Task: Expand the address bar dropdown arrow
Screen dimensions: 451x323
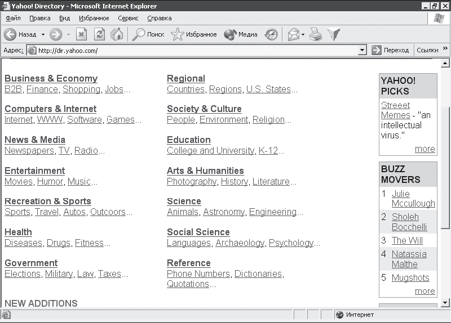Action: point(362,50)
